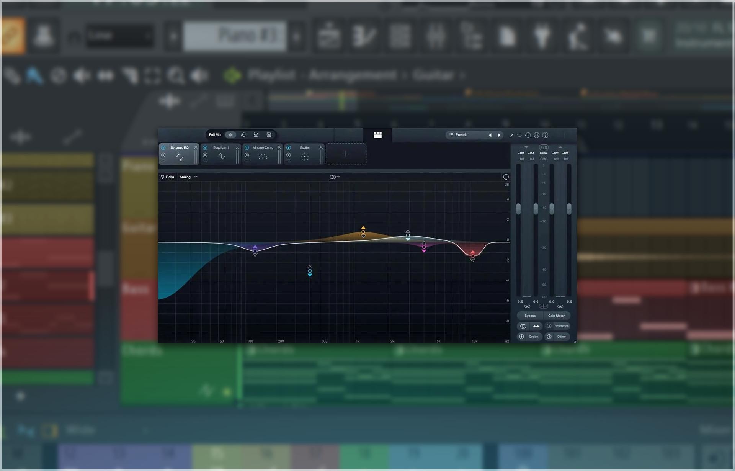This screenshot has height=471, width=735.
Task: Open the Exciter module presets list
Action: pos(289,161)
